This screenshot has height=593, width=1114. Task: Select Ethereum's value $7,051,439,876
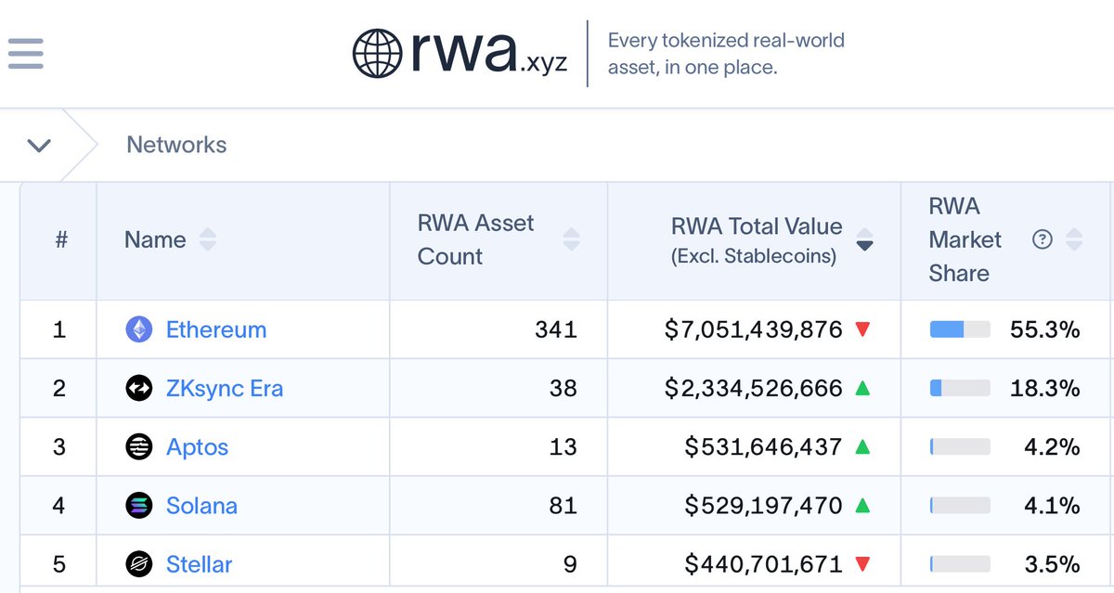[x=754, y=329]
